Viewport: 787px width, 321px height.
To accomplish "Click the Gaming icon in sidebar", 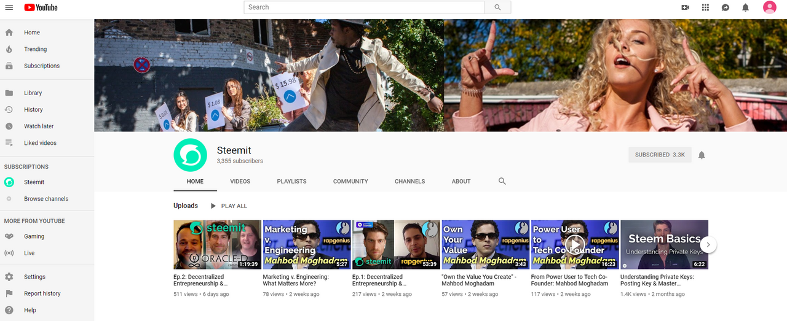I will pos(9,236).
